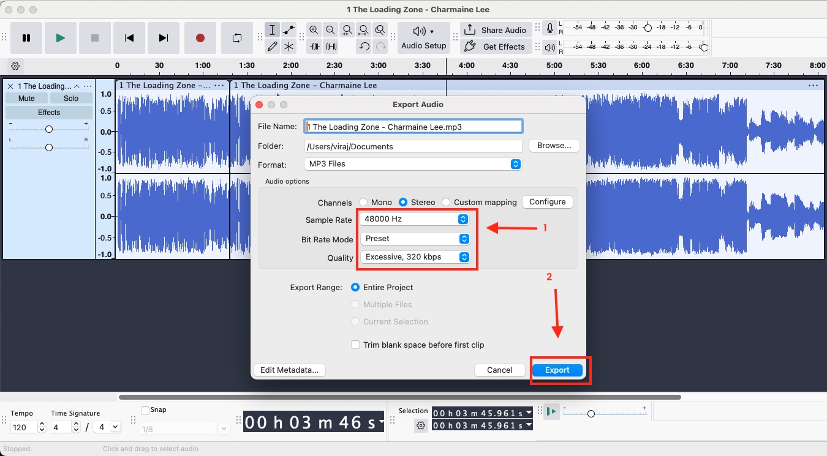
Task: Select the Envelope tool
Action: 289,29
